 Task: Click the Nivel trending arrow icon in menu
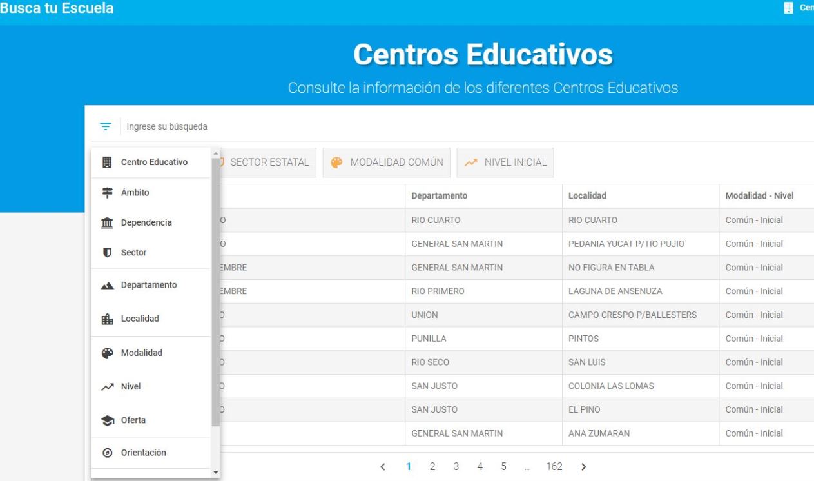(108, 387)
